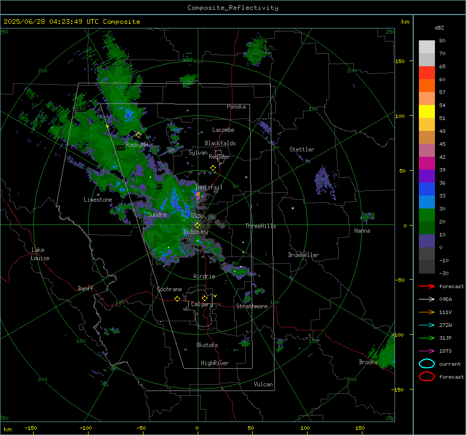Click the red 'forecast' ellipse legend icon
This screenshot has width=466, height=435.
pyautogui.click(x=427, y=377)
